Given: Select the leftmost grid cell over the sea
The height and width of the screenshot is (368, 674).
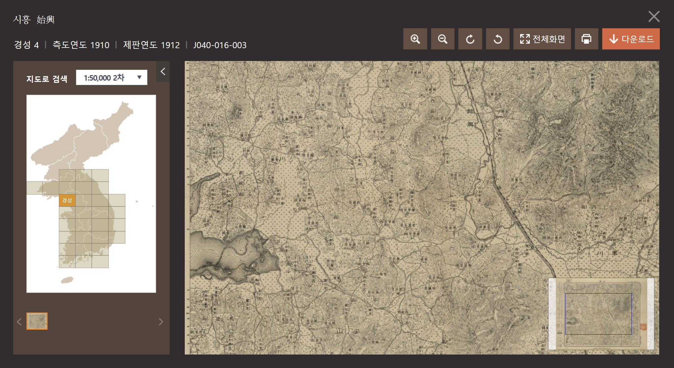Looking at the screenshot, I should tap(34, 188).
